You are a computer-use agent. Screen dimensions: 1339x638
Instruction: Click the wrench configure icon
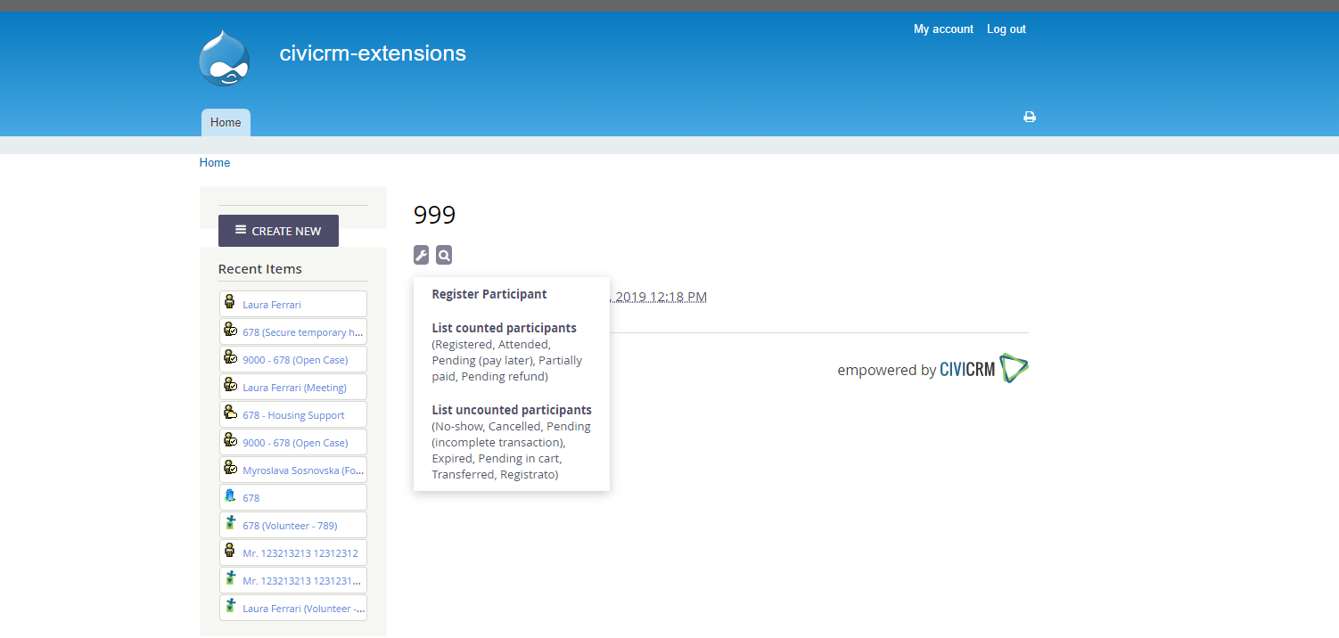point(422,256)
